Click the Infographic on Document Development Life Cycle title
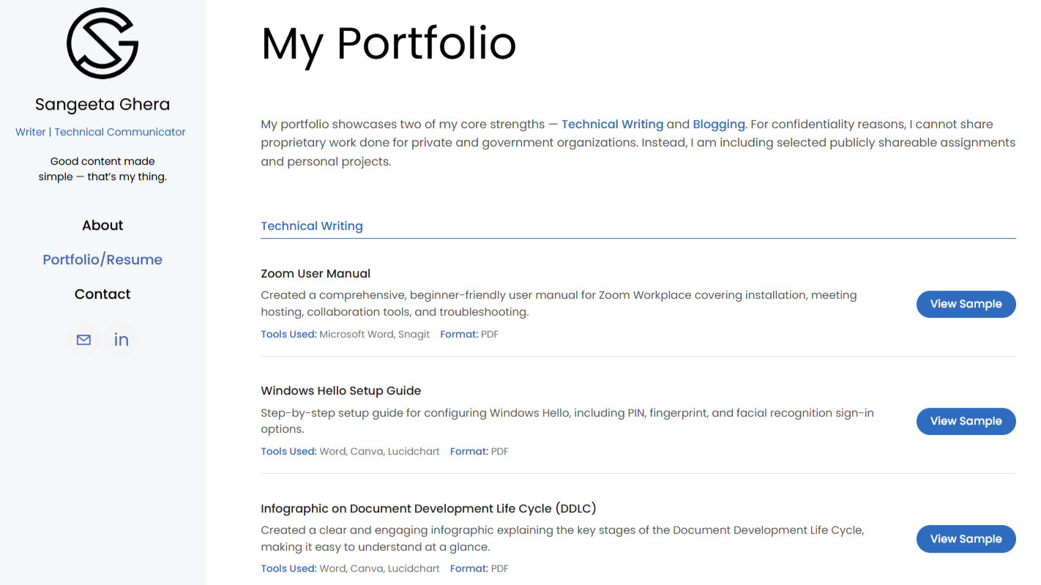This screenshot has width=1041, height=585. [428, 509]
